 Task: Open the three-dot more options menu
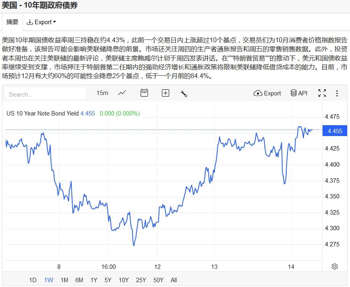pos(337,93)
